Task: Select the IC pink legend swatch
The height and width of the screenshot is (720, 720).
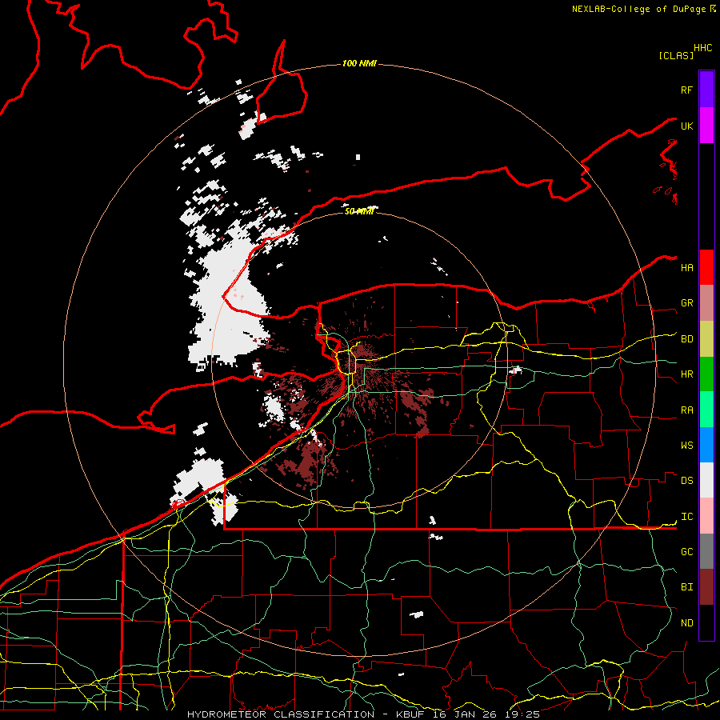Action: point(706,516)
